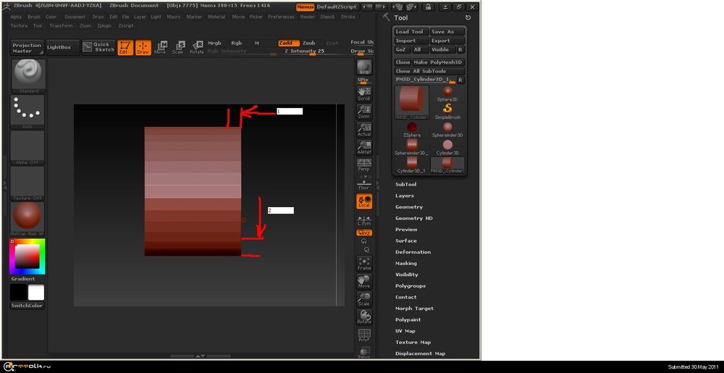Expand the SubTool section
The width and height of the screenshot is (724, 373).
tap(405, 185)
